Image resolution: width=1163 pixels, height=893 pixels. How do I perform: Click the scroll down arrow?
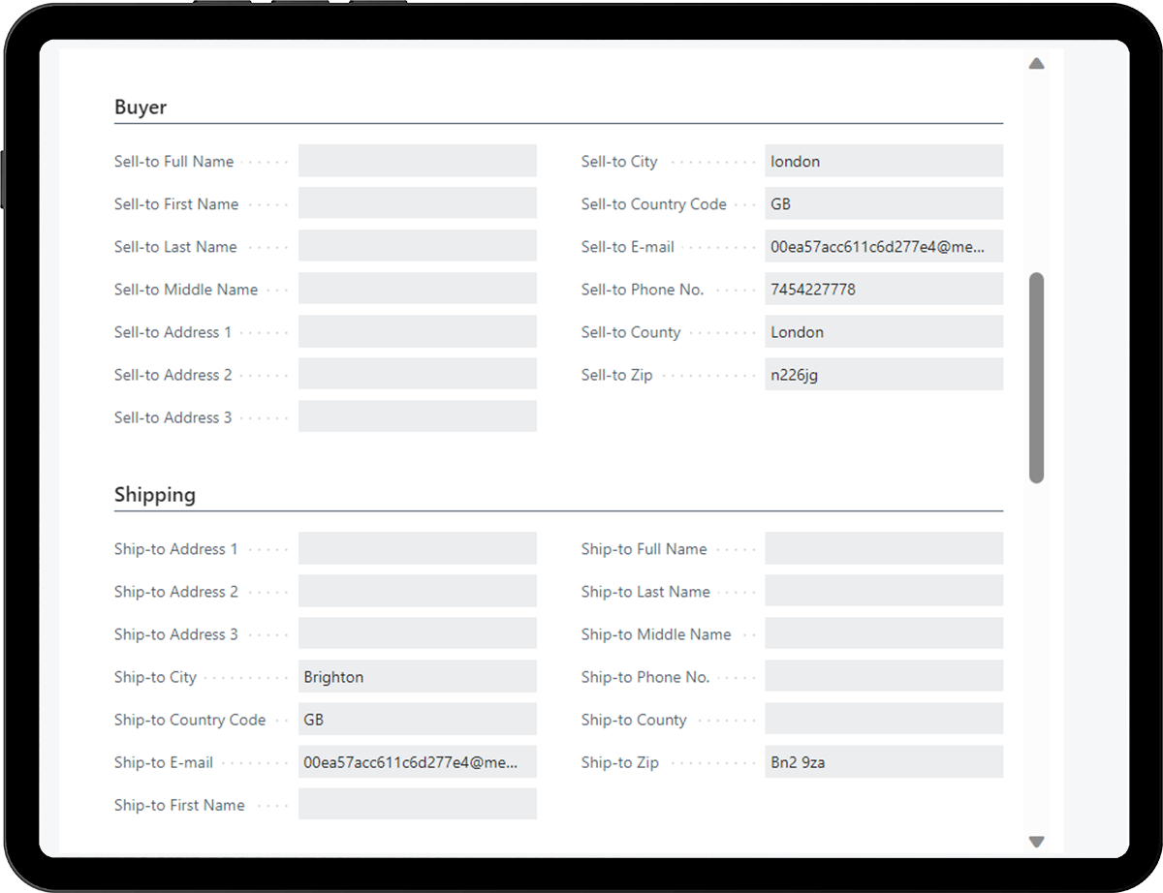[x=1036, y=842]
